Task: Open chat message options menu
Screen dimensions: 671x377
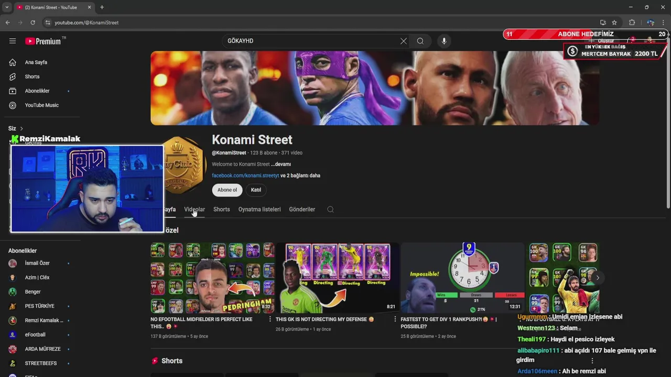Action: pos(592,361)
